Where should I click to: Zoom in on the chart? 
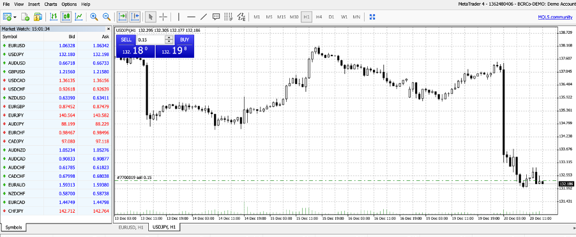tap(94, 17)
